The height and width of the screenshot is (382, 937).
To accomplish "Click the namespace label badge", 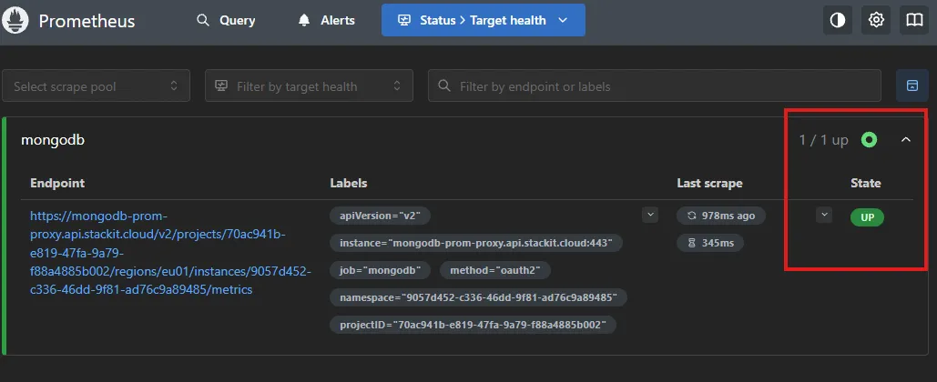I will (x=478, y=297).
